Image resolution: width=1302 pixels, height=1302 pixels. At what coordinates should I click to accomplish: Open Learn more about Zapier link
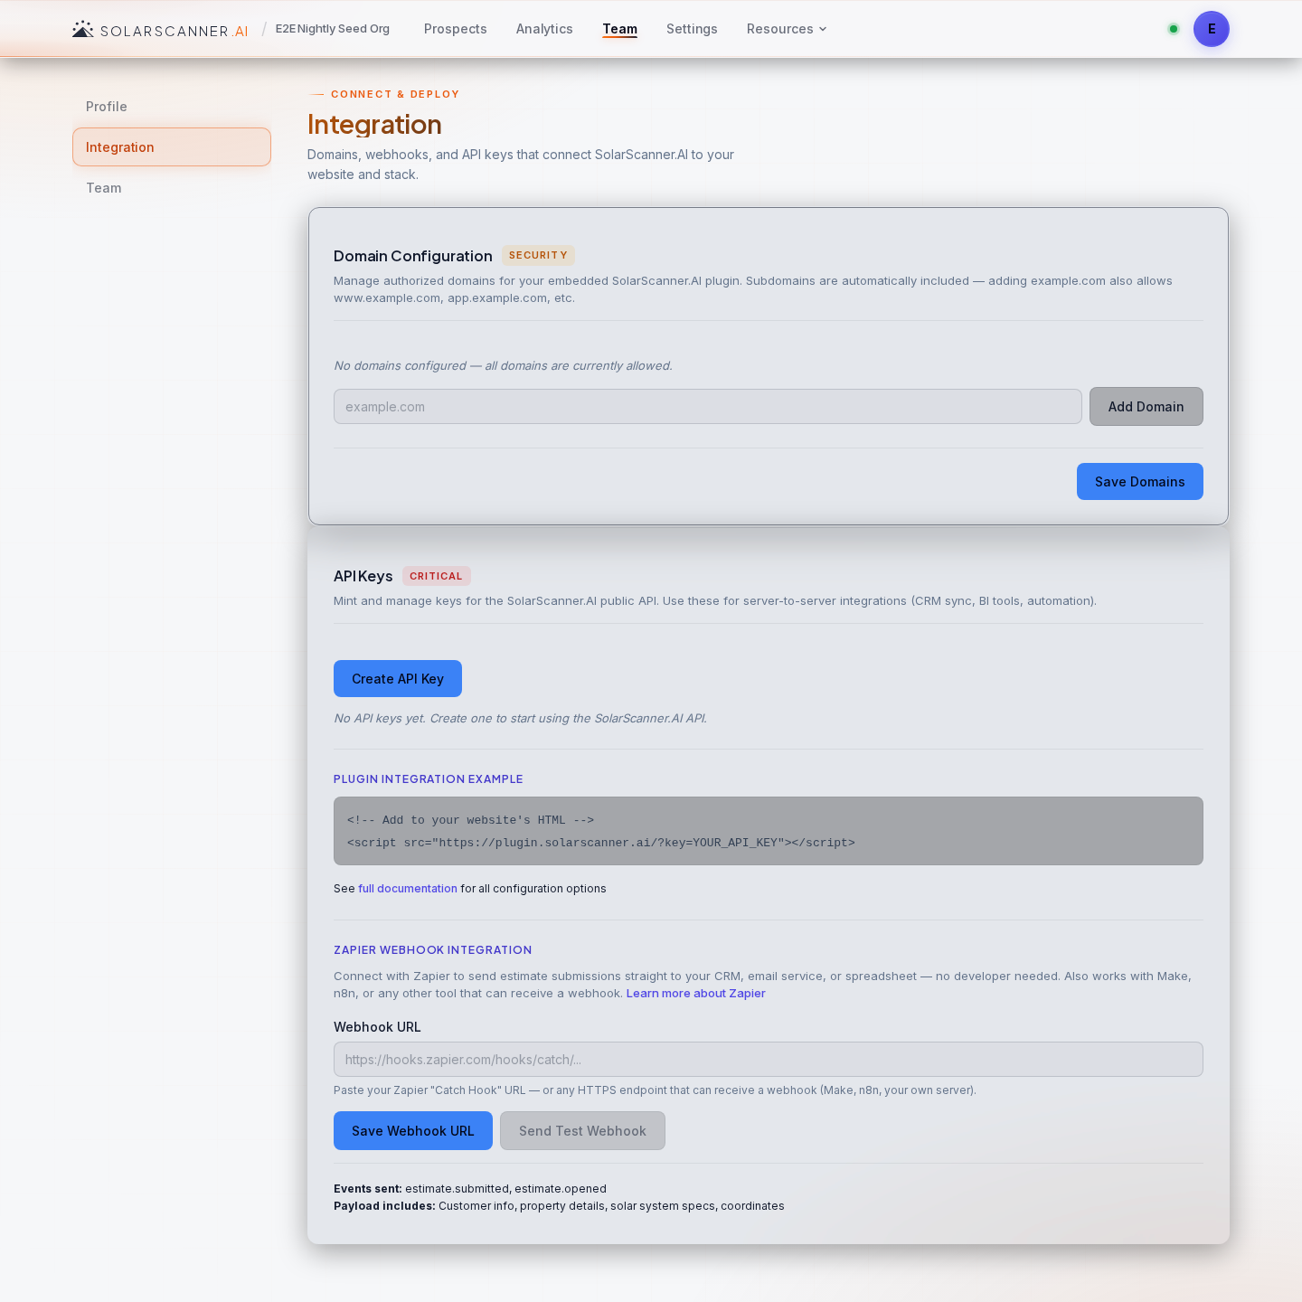click(696, 994)
